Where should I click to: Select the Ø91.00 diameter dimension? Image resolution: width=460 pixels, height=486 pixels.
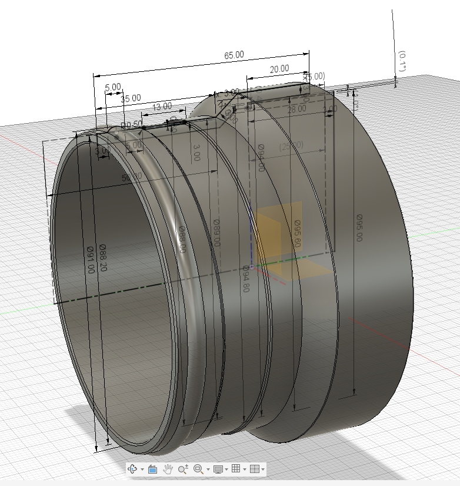click(x=90, y=260)
